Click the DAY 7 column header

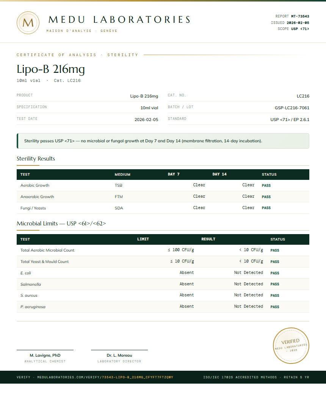[x=174, y=174]
